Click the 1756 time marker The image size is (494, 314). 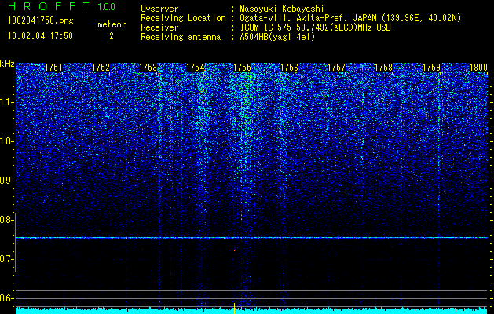289,68
